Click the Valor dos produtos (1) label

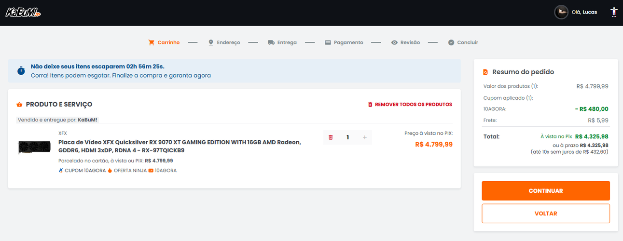(511, 86)
